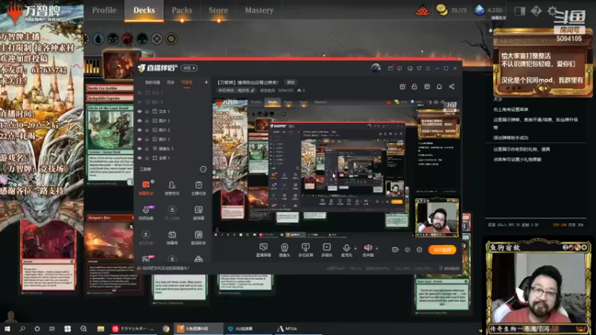Viewport: 596px width, 335px height.
Task: Toggle visibility of 图片 1 layer
Action: [139, 139]
